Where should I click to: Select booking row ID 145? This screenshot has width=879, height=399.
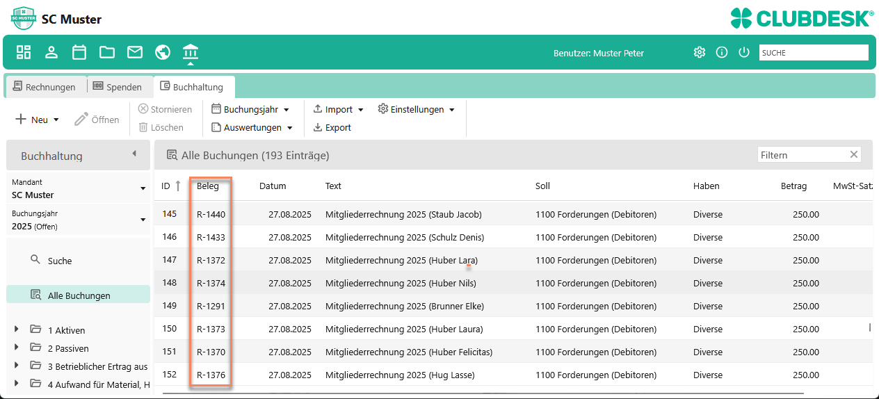point(513,214)
